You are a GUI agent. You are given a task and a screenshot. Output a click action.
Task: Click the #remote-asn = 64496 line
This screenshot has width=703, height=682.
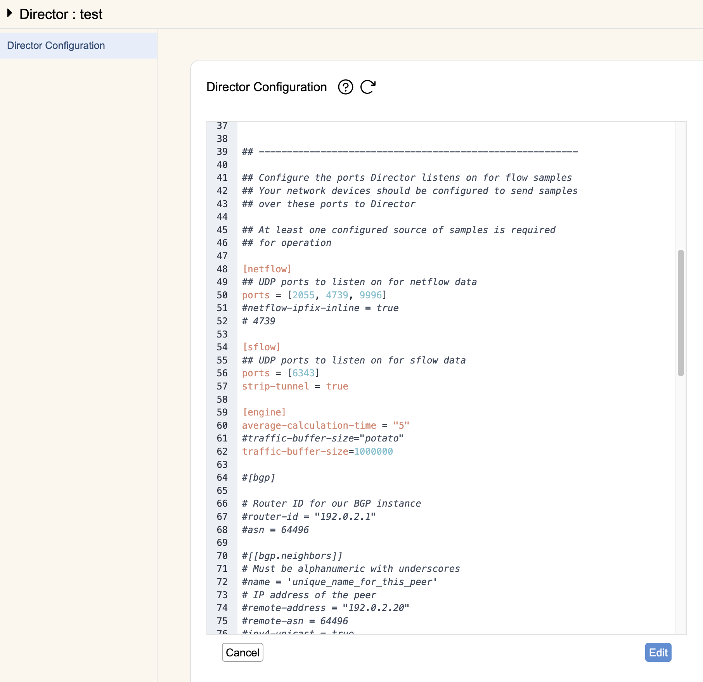coord(295,621)
